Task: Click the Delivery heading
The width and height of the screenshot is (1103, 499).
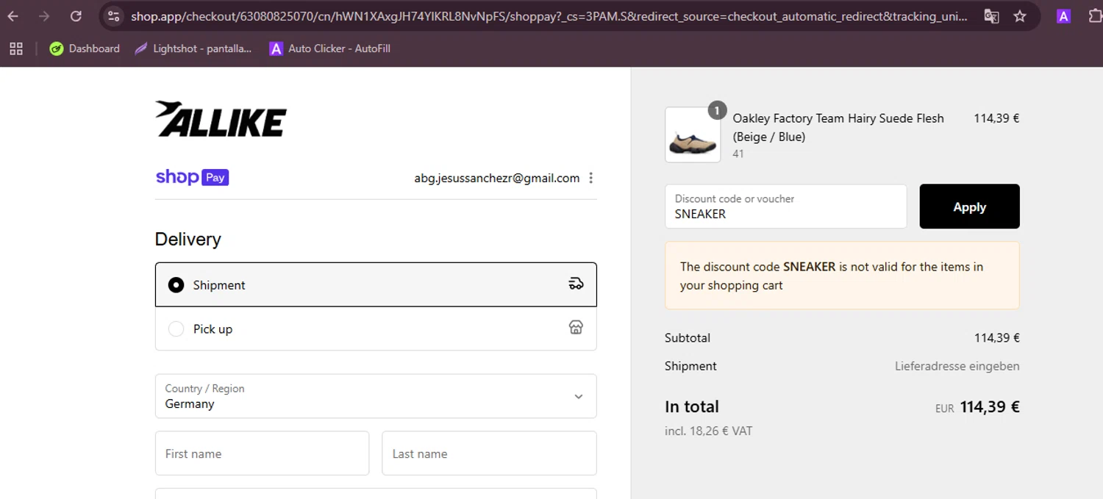Action: click(x=188, y=240)
